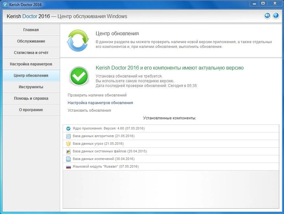The image size is (284, 214).
Task: Open Статистика и отчёт
Action: (x=31, y=53)
